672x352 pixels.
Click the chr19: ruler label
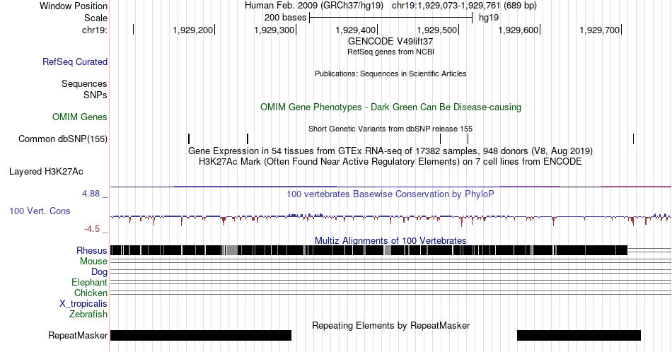tap(95, 30)
